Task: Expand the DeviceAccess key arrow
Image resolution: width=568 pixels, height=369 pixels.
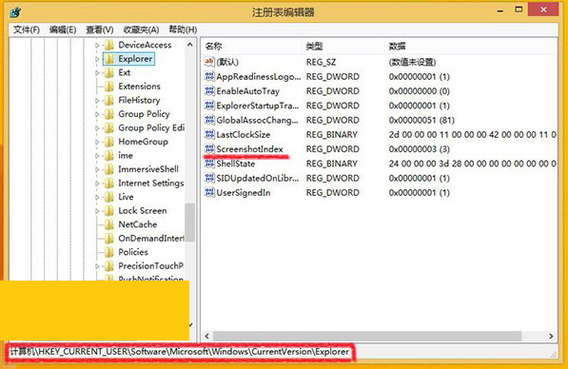Action: point(97,46)
